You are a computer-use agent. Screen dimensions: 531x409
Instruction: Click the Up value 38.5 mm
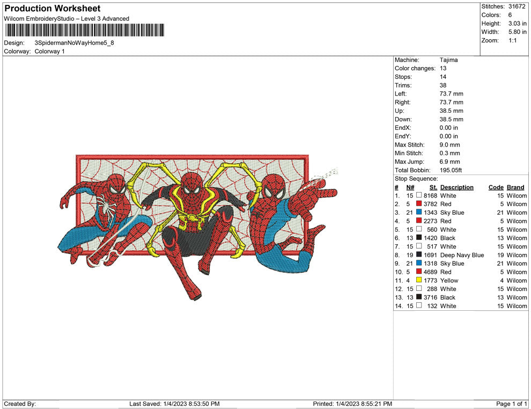coord(452,111)
